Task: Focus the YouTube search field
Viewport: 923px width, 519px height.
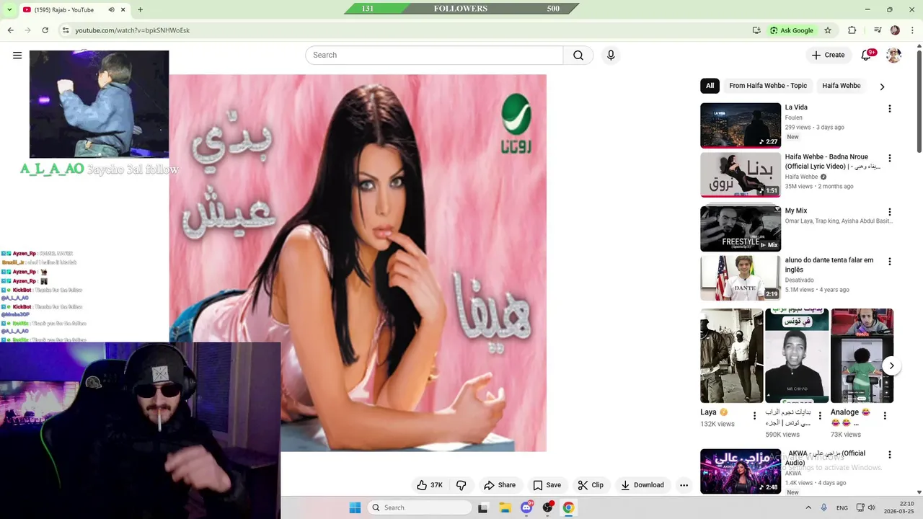Action: click(434, 55)
